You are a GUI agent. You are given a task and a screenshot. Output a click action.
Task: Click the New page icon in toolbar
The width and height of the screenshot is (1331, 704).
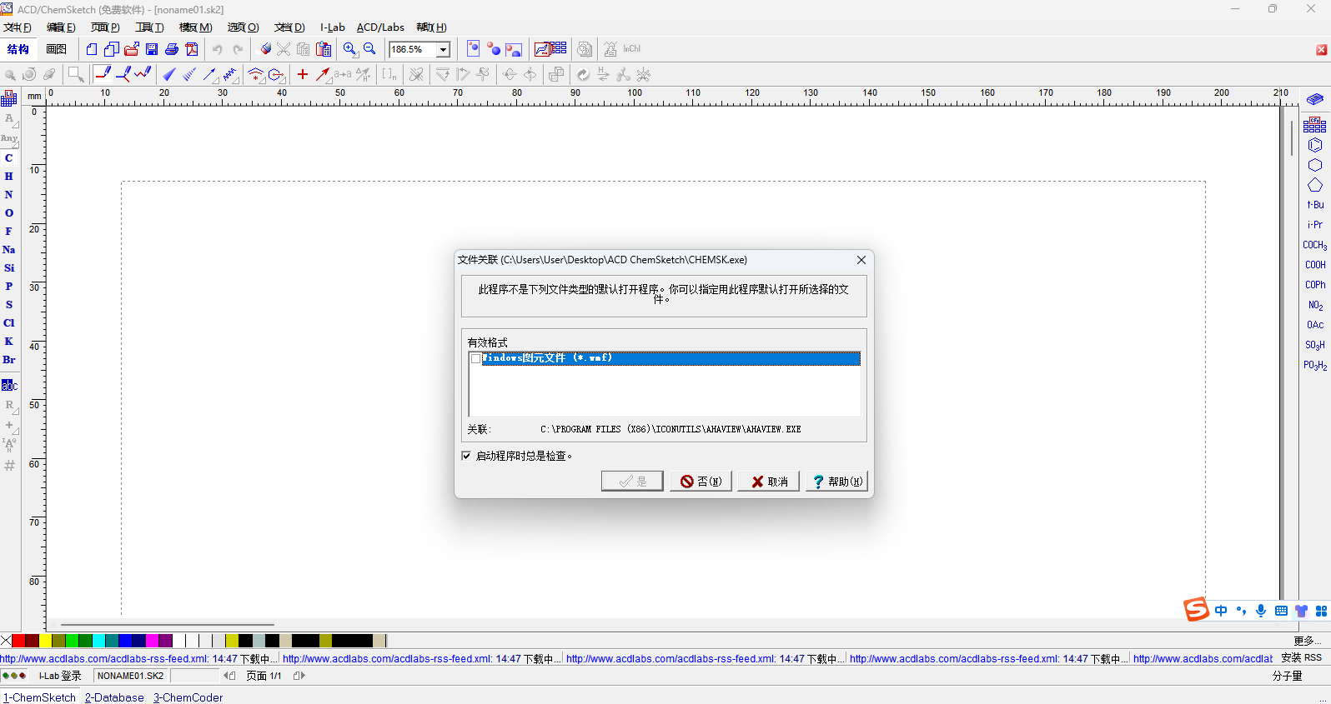[x=92, y=49]
